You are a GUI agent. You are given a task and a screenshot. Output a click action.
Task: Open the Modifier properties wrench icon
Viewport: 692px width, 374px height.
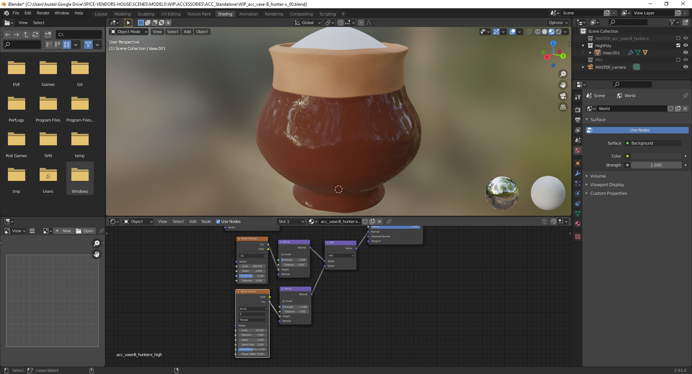point(578,173)
